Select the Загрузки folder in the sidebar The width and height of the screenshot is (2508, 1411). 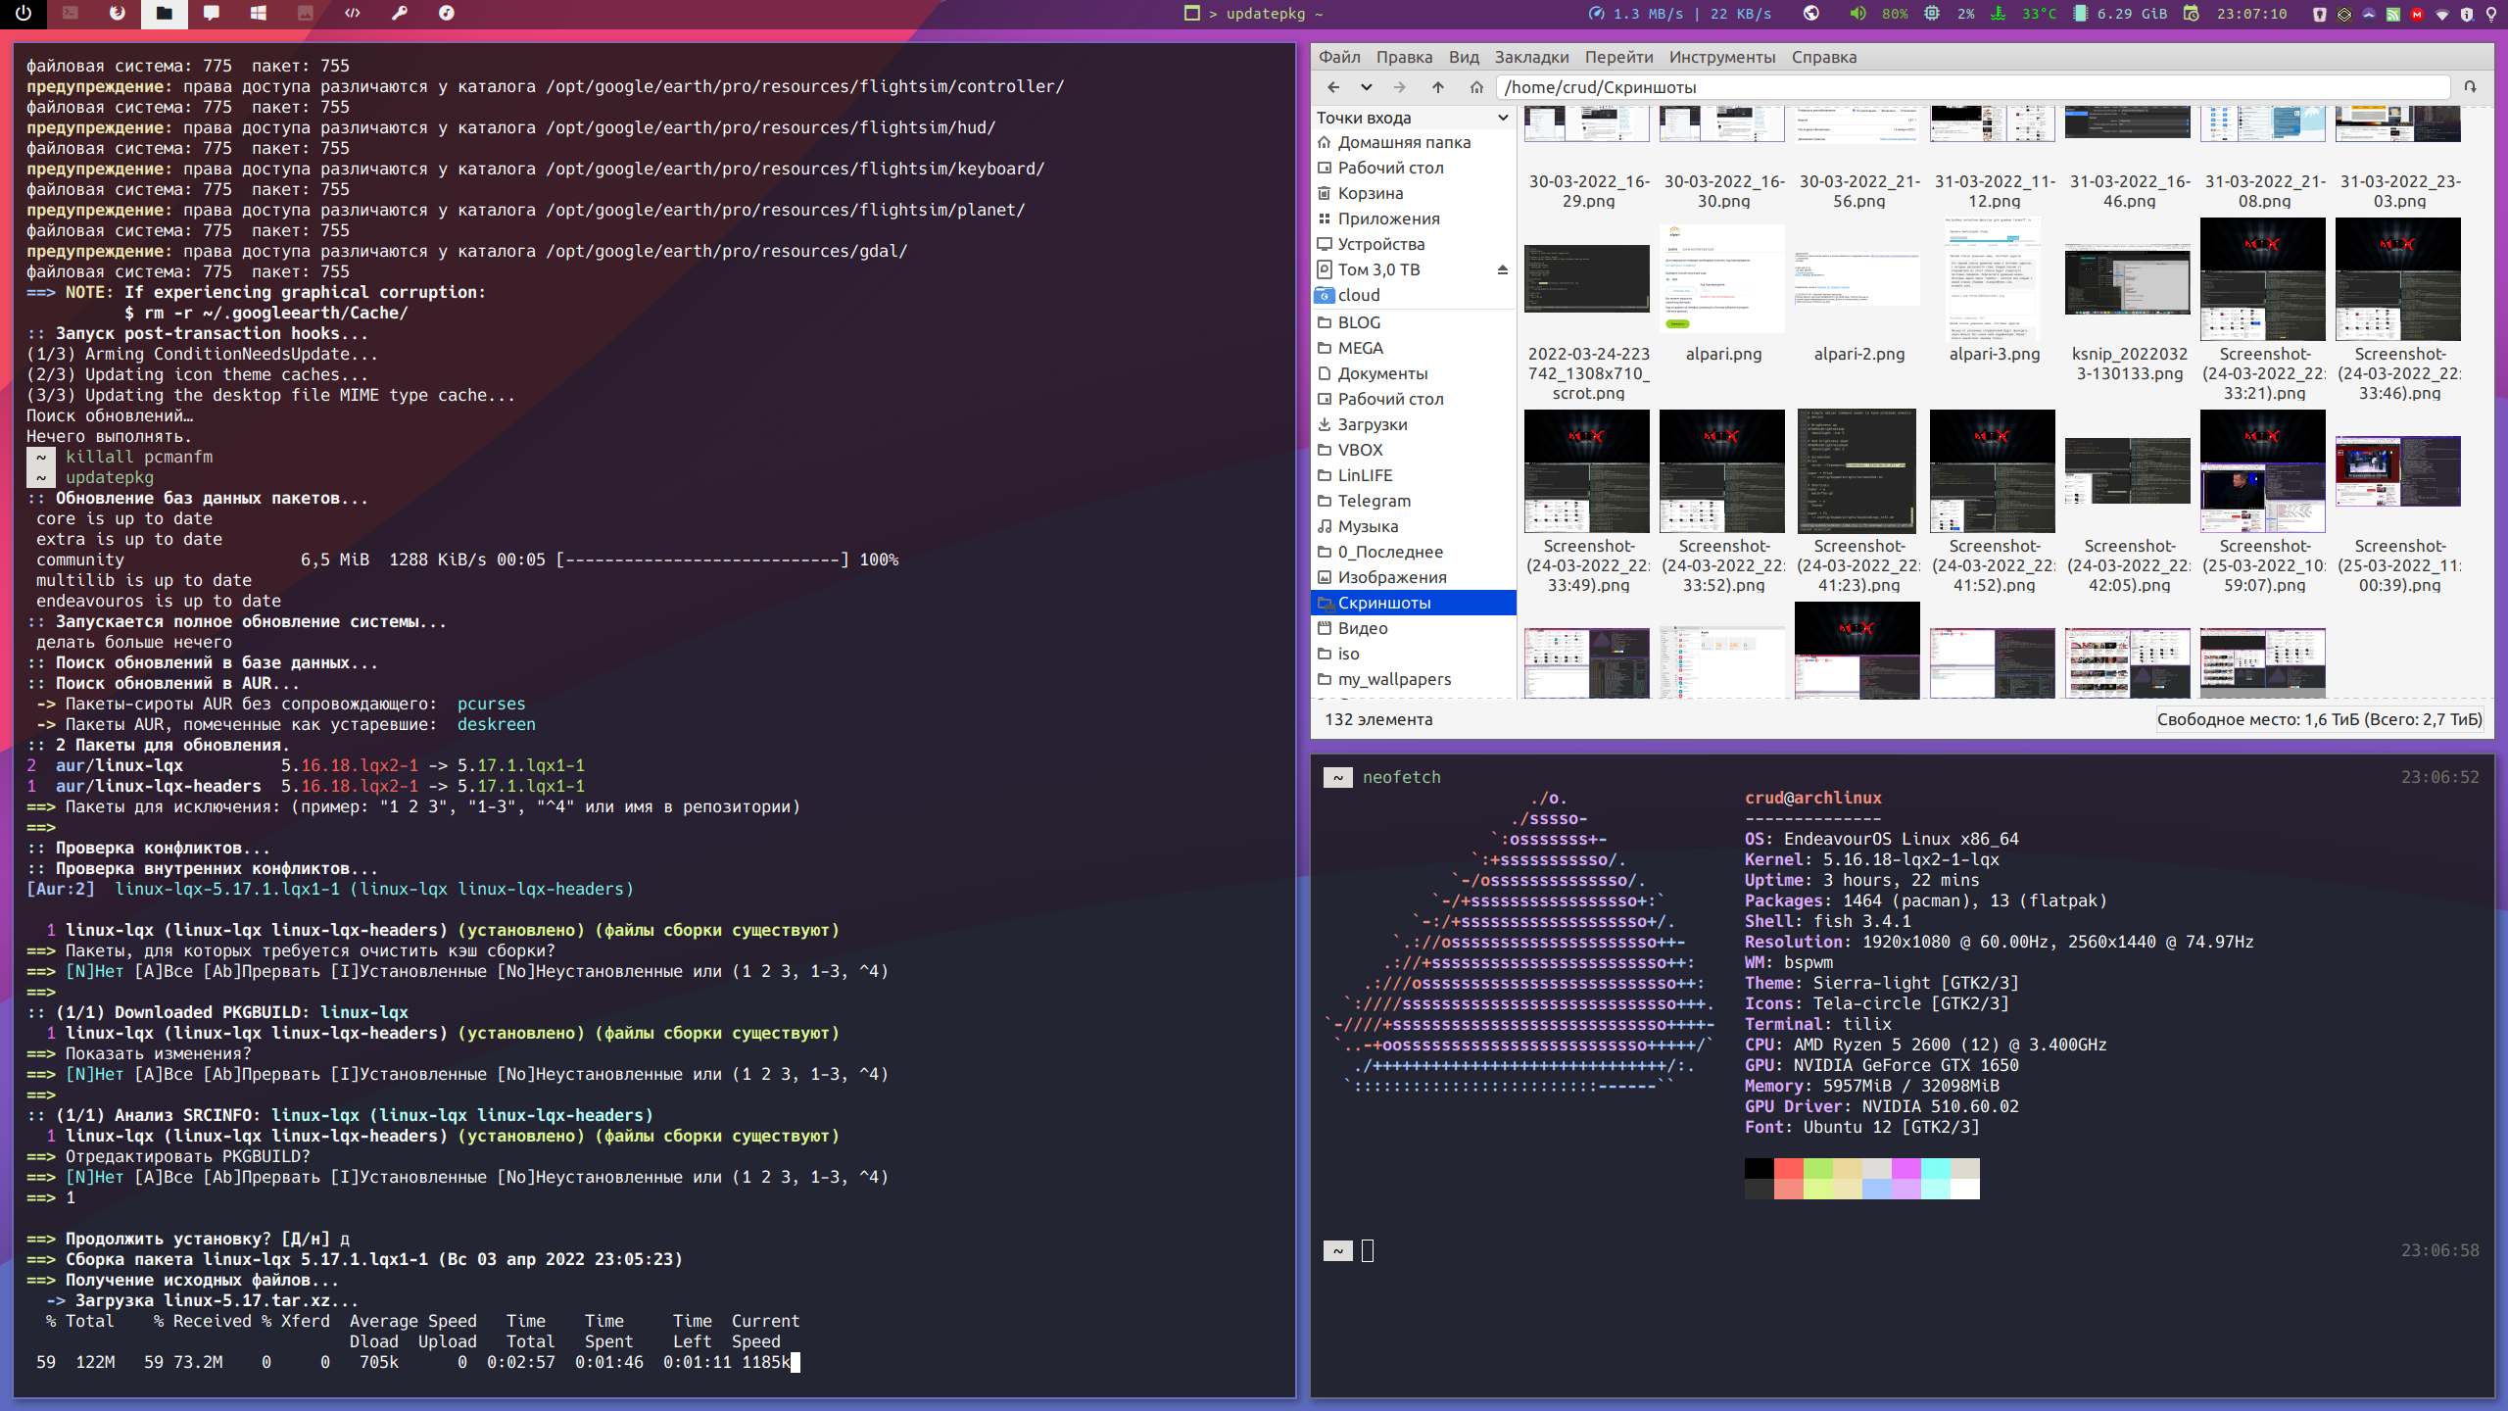click(1372, 424)
